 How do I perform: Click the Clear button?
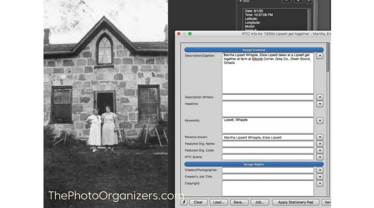tap(198, 202)
